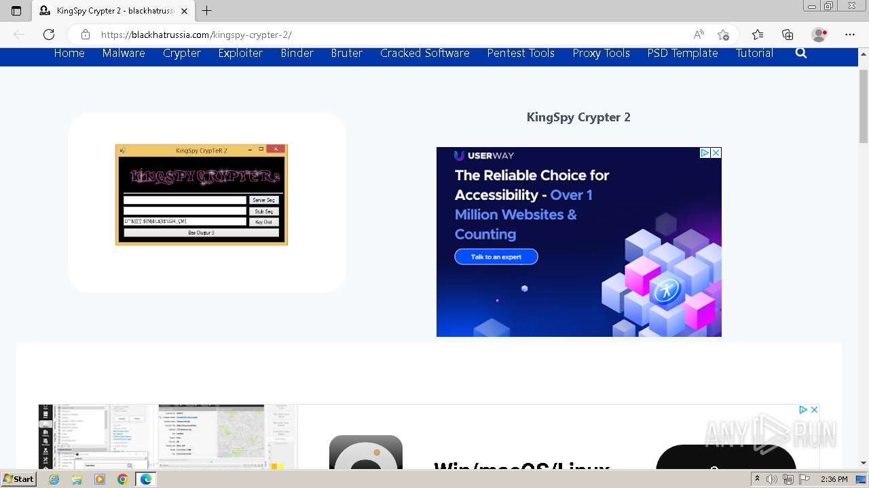Open the Binder menu item
The image size is (869, 488).
pyautogui.click(x=297, y=53)
